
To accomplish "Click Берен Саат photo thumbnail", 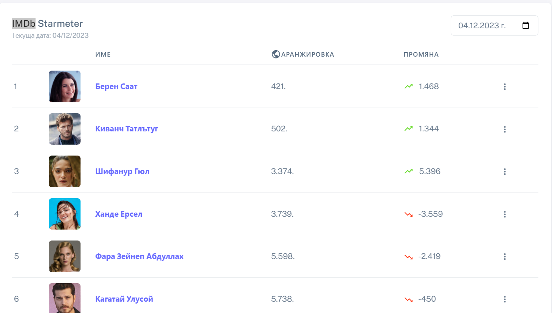I will coord(65,86).
